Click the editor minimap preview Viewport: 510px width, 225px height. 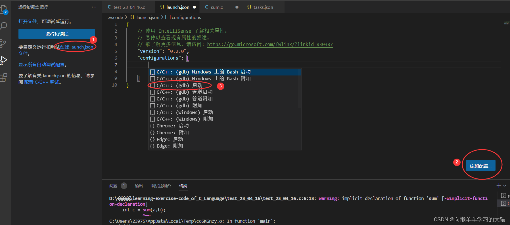tap(506, 23)
